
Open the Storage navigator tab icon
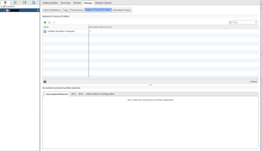[x=25, y=2]
